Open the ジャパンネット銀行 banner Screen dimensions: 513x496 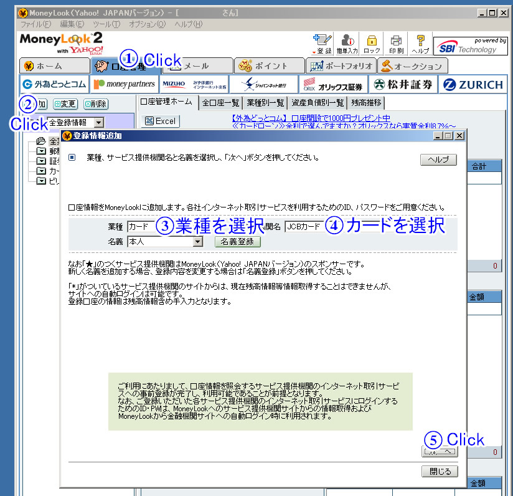pos(264,85)
